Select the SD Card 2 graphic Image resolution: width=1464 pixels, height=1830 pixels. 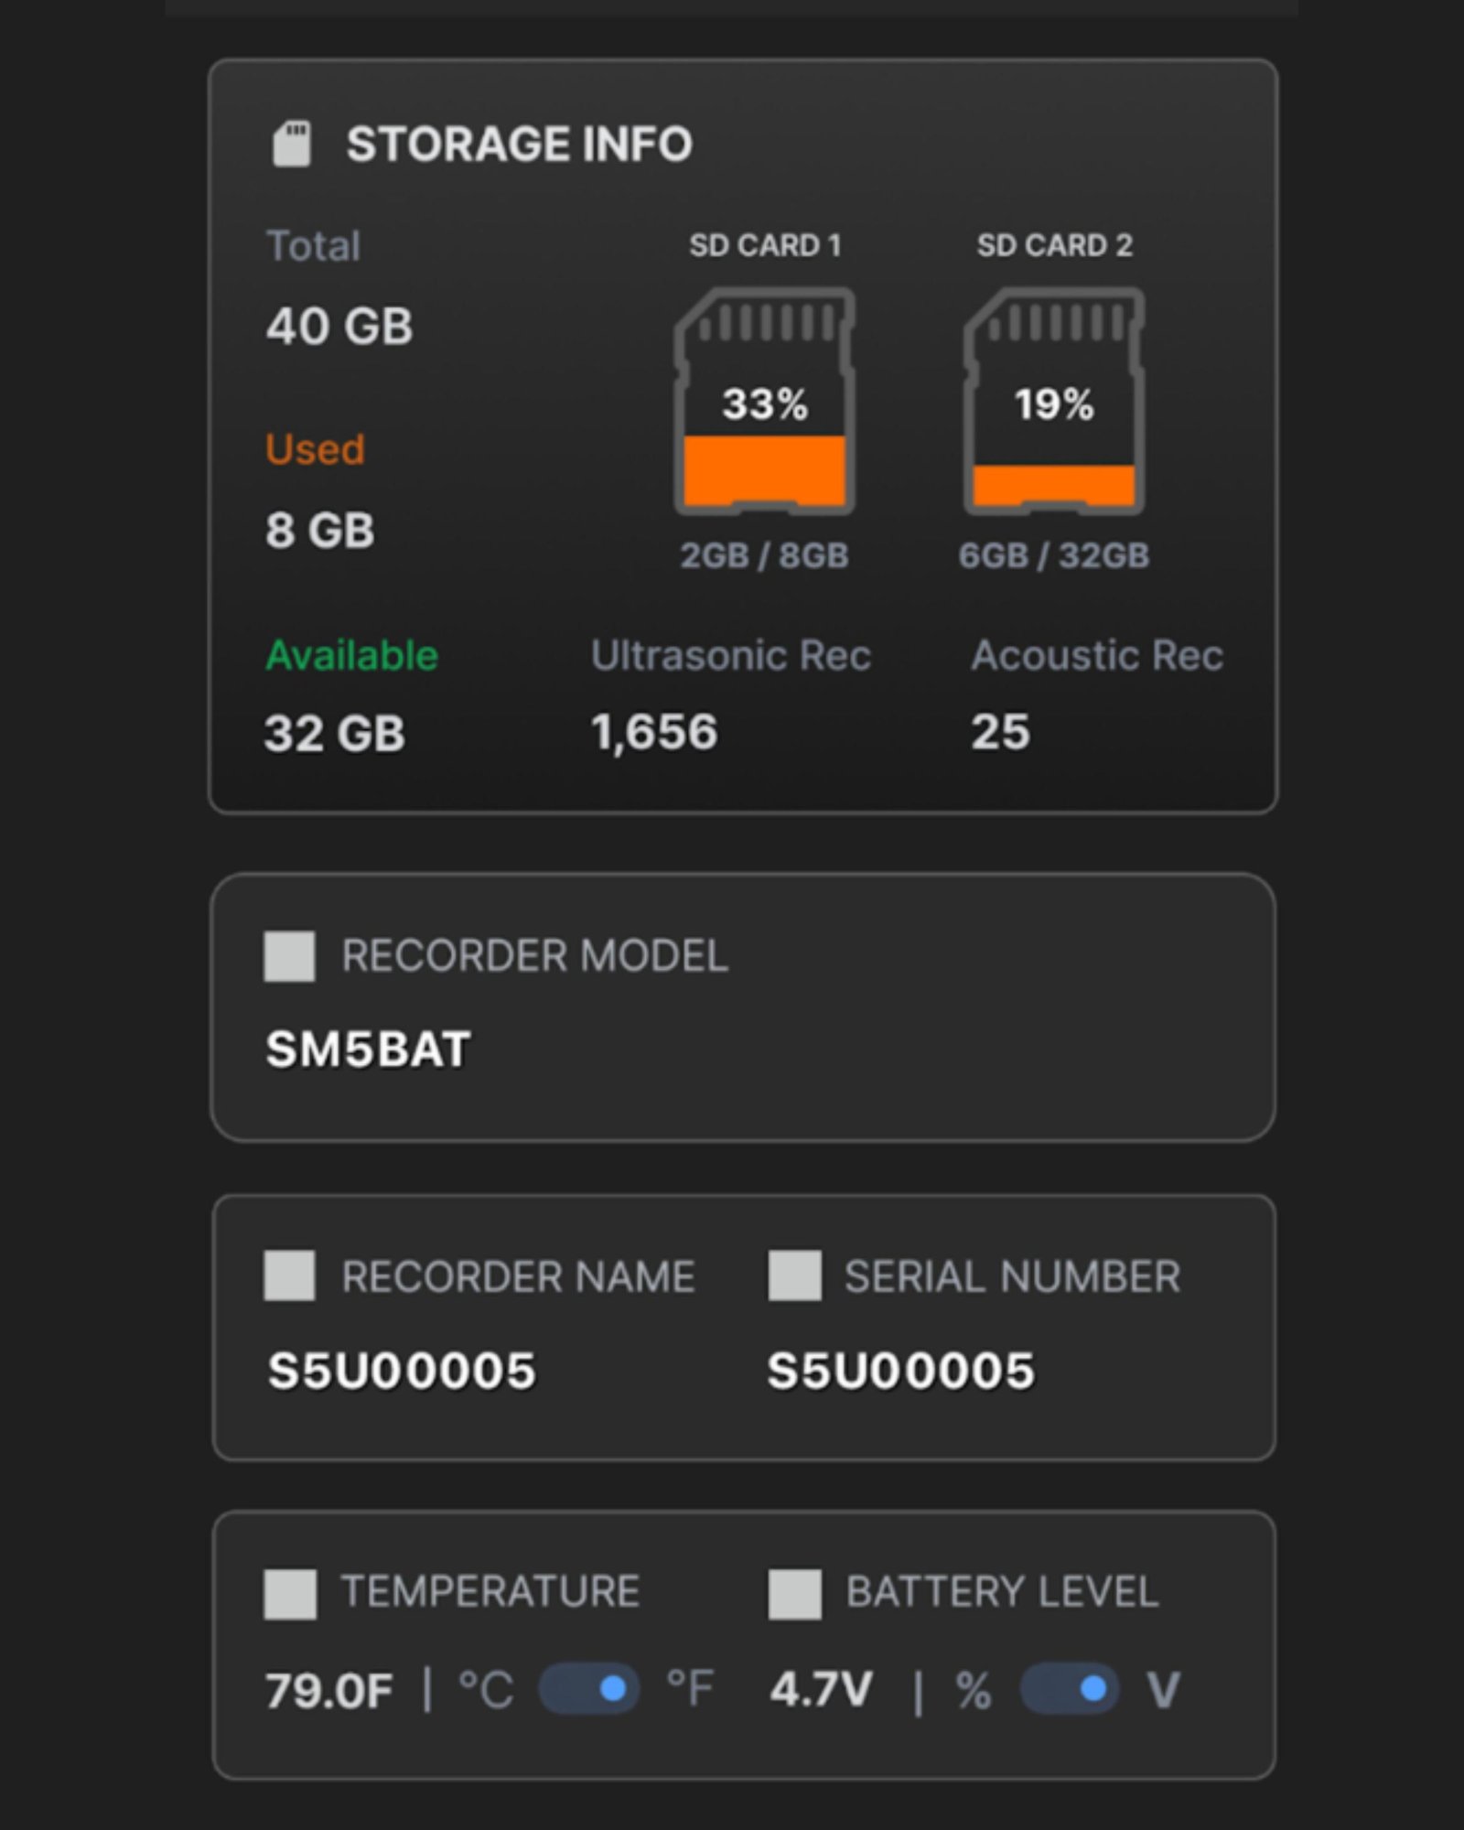click(x=1057, y=403)
